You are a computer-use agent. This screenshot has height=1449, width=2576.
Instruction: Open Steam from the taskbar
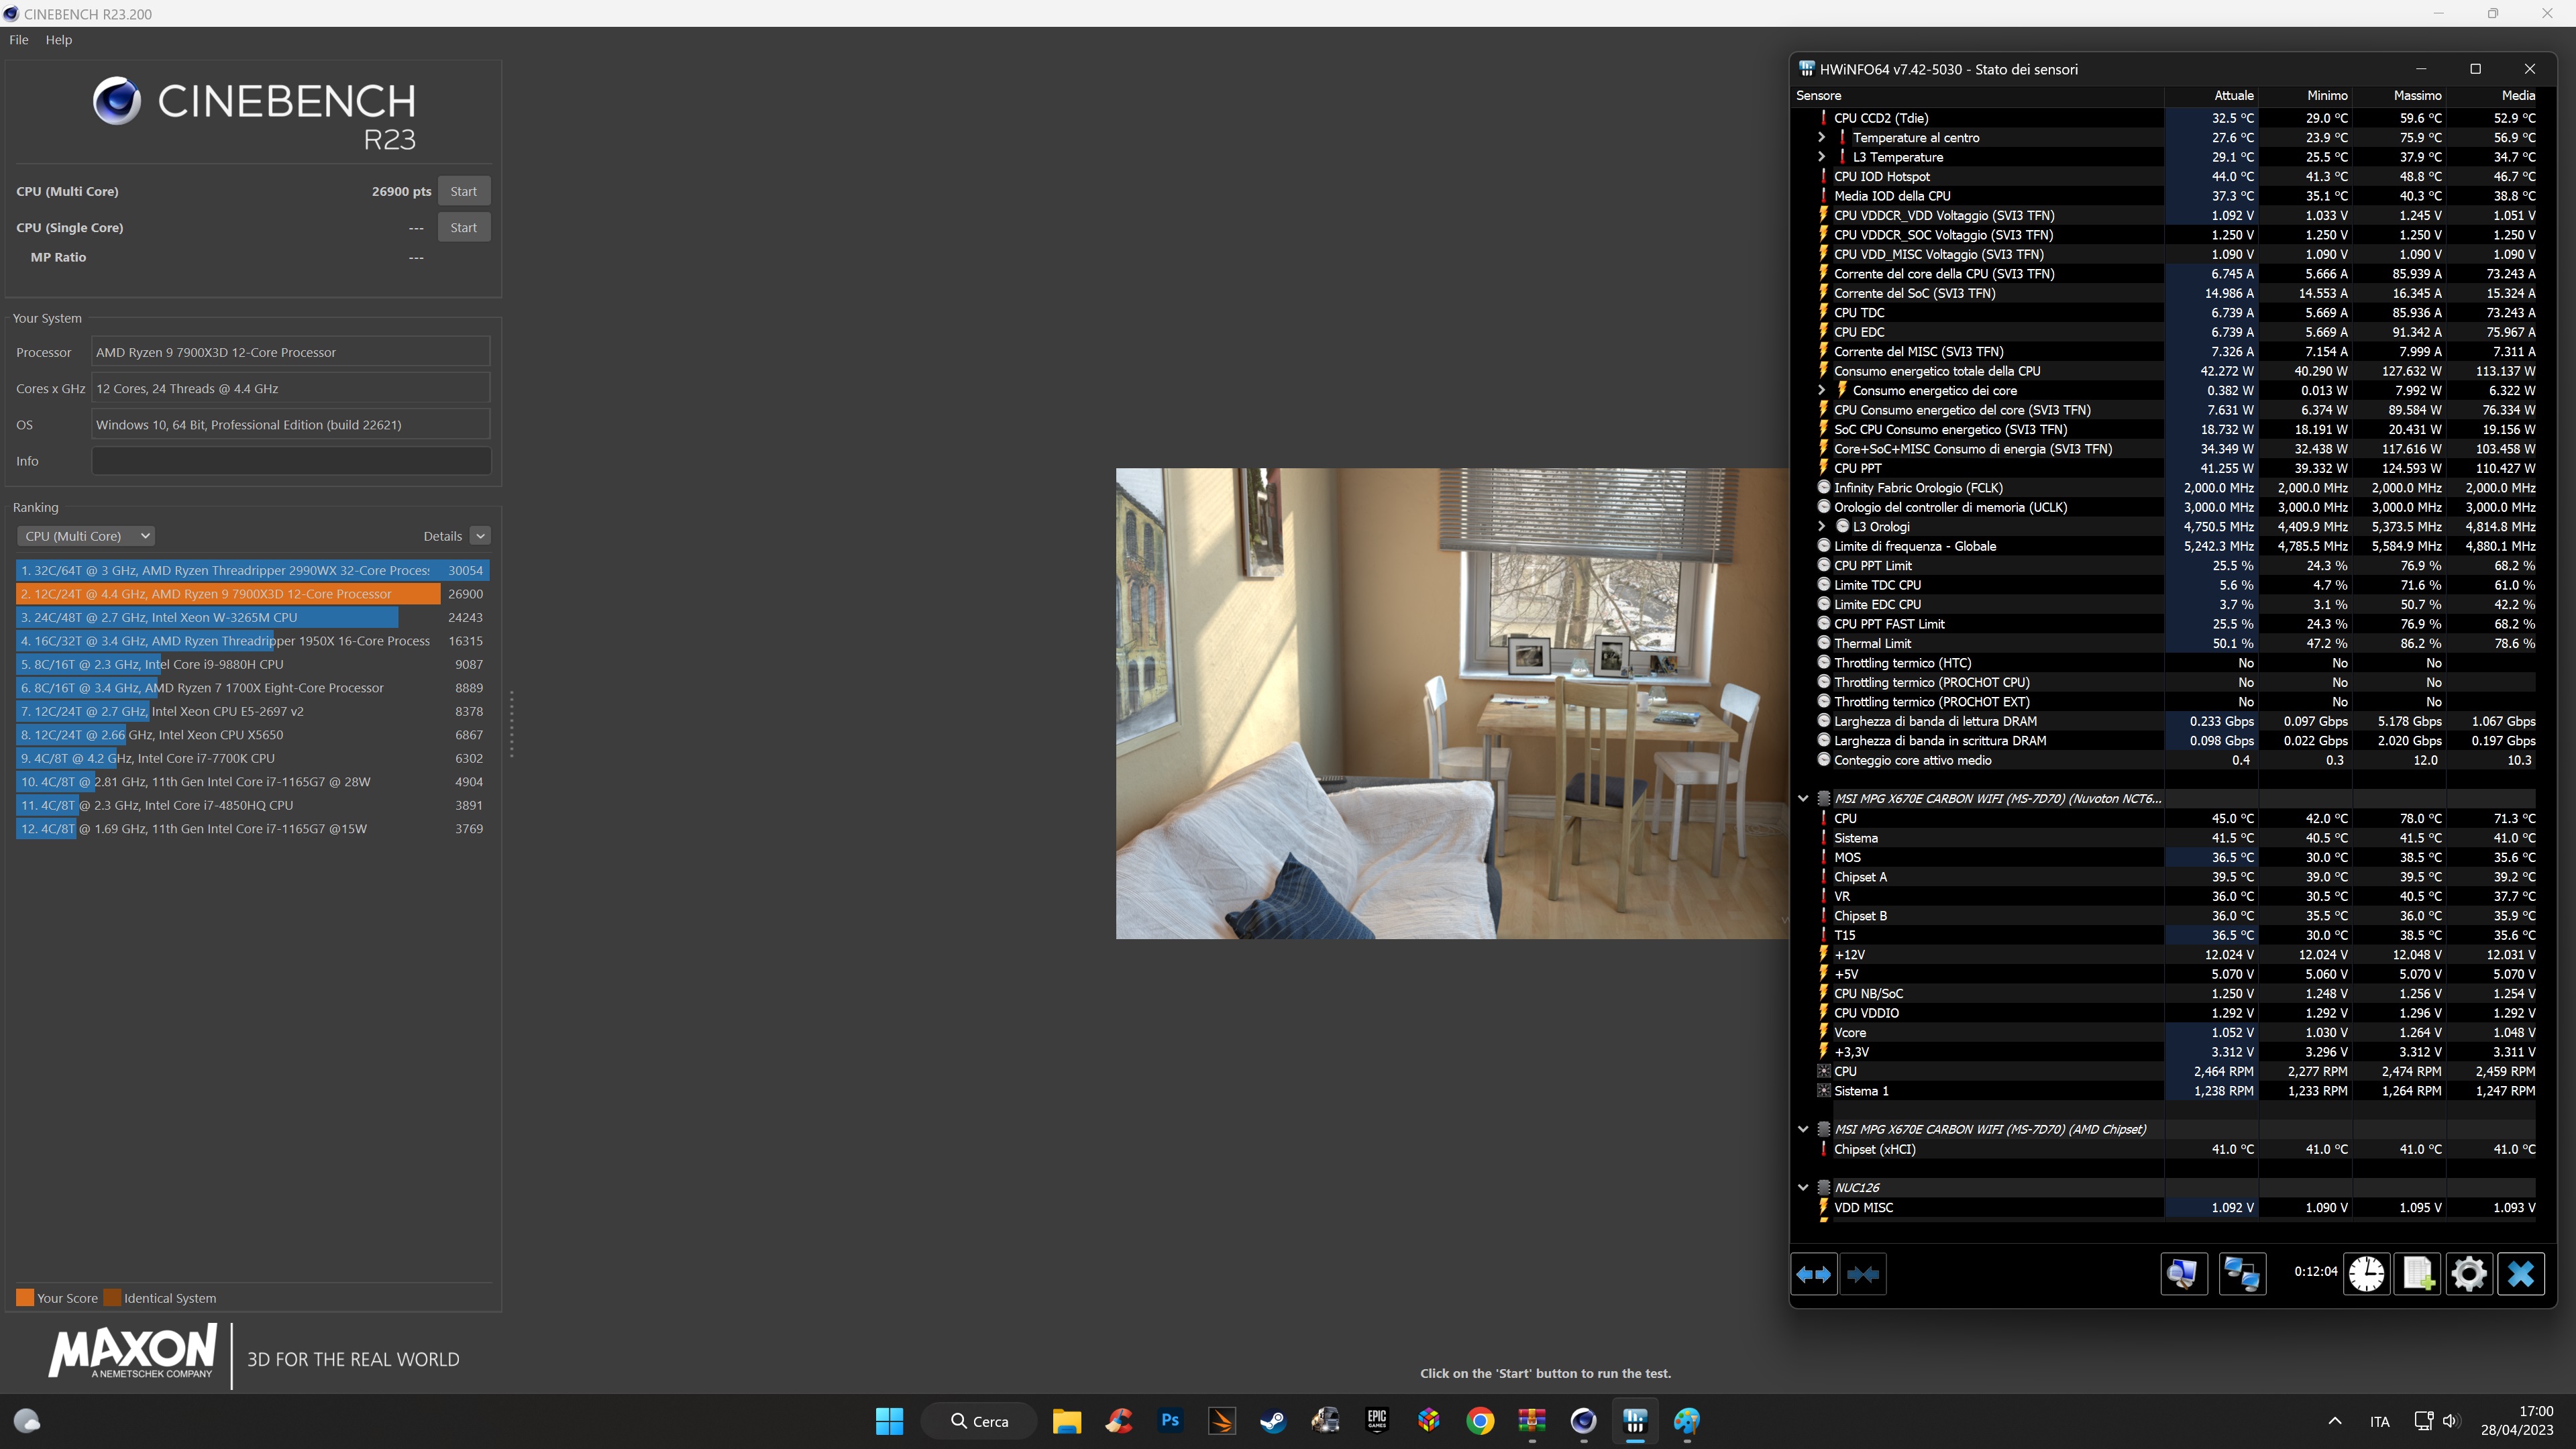(1273, 1421)
